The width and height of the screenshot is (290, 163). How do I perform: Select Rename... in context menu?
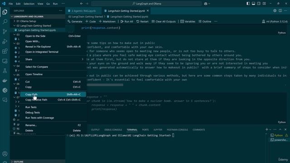[53, 125]
